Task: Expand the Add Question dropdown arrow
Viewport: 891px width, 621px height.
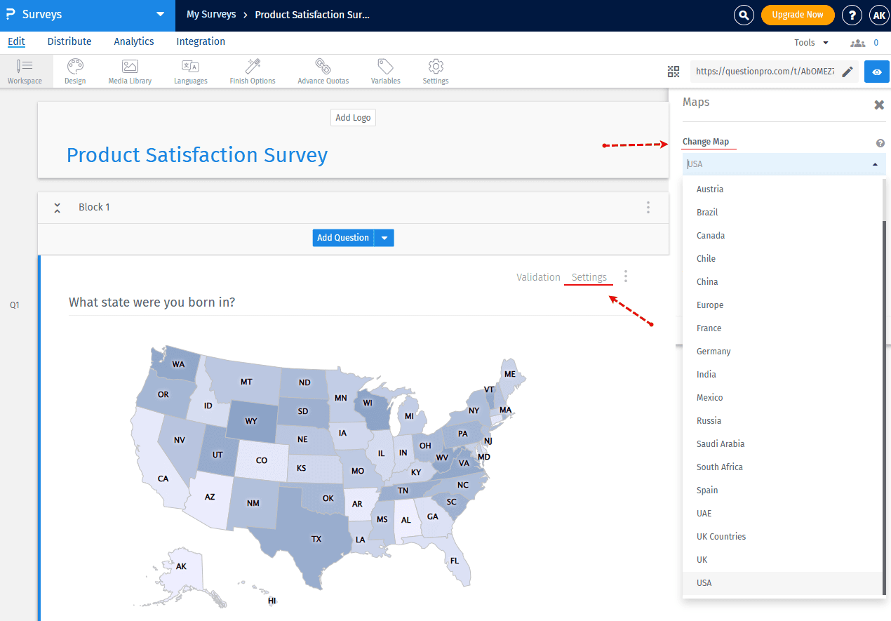Action: pos(384,237)
